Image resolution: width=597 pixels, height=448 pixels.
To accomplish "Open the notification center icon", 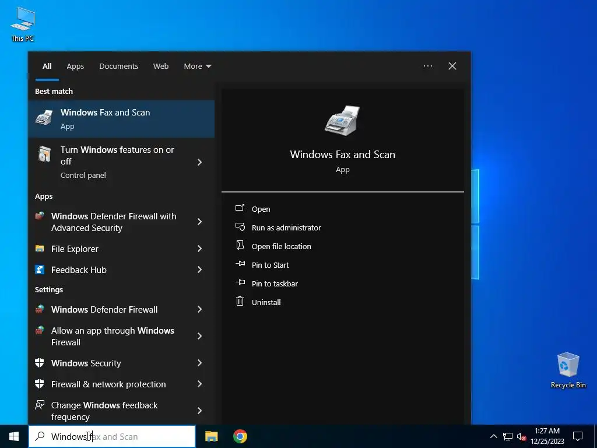I will point(578,436).
